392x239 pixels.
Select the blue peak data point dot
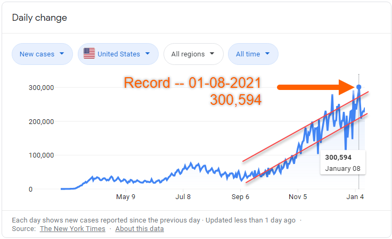pyautogui.click(x=358, y=87)
